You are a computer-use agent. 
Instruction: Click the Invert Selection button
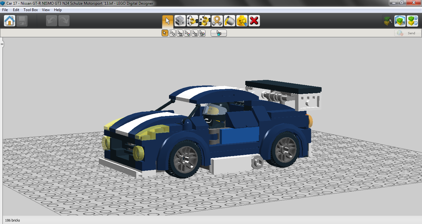[x=219, y=33]
